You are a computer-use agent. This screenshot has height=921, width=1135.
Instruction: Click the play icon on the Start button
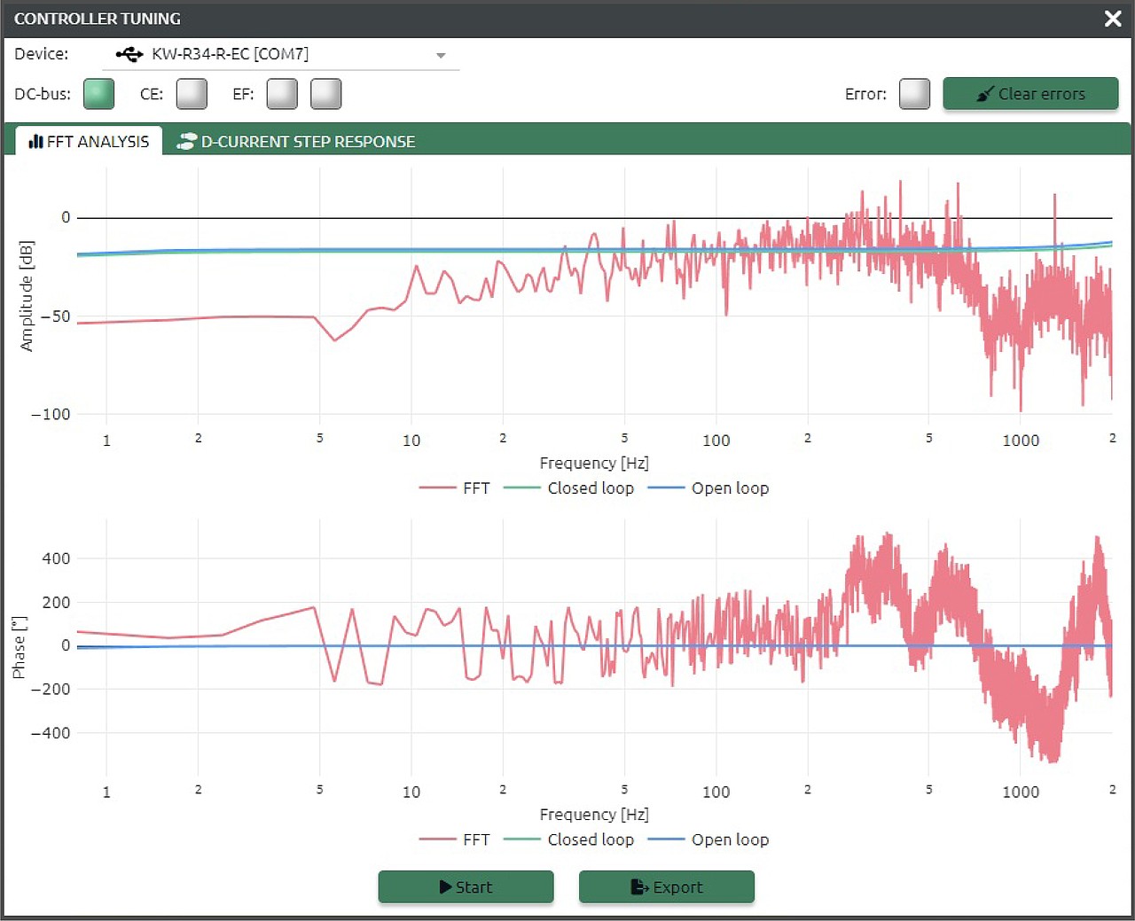[445, 887]
